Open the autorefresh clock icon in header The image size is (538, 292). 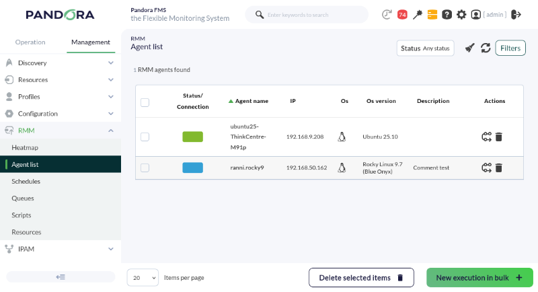(387, 14)
